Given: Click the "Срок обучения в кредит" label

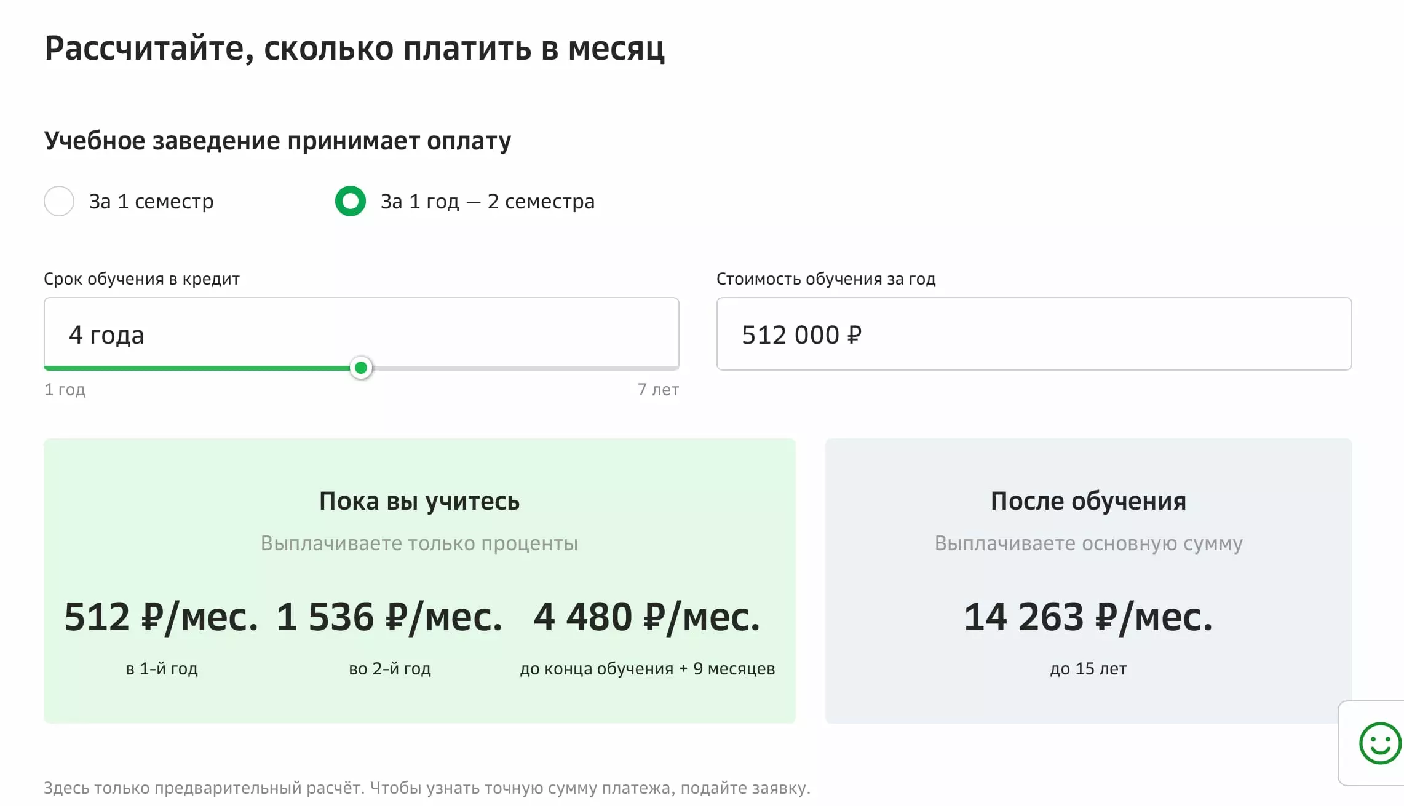Looking at the screenshot, I should 141,279.
